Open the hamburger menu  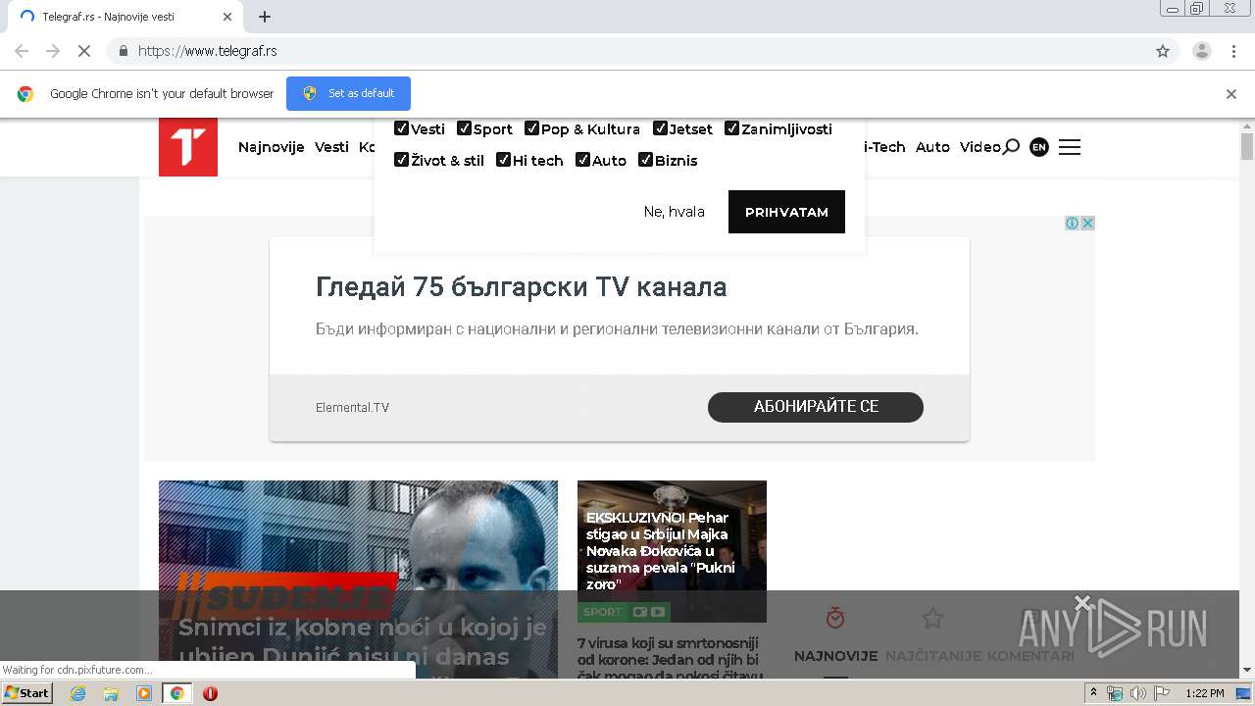1070,147
